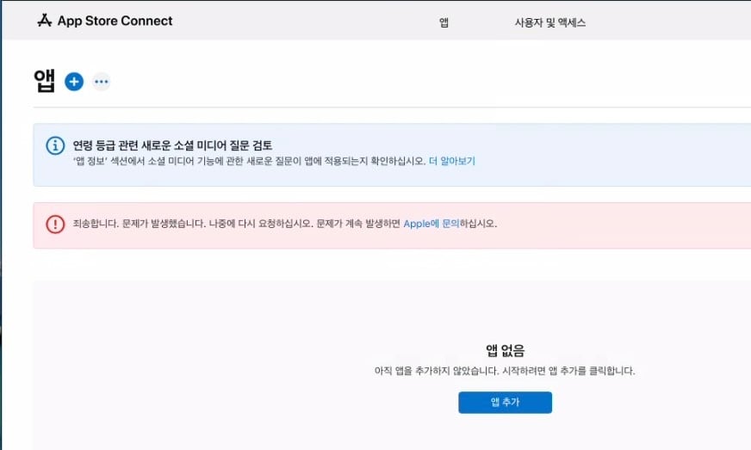Click the '앱 정보' 섹션 banner description text
Image resolution: width=751 pixels, height=450 pixels.
click(249, 162)
